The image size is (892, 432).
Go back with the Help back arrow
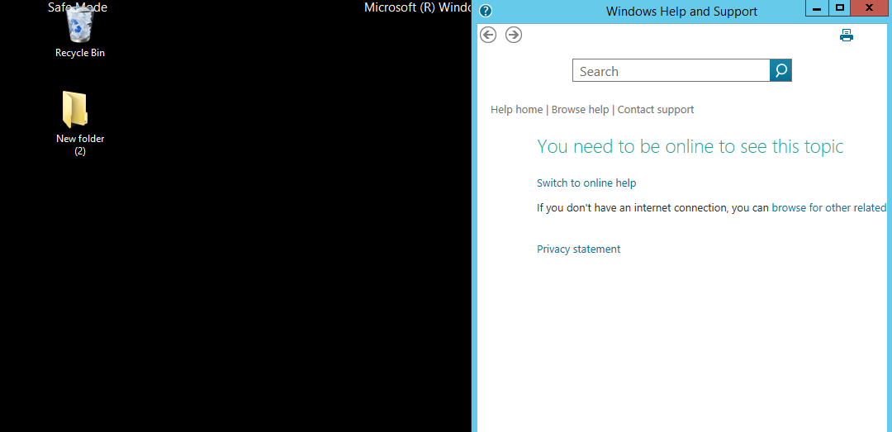[488, 36]
